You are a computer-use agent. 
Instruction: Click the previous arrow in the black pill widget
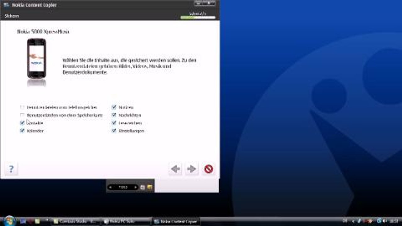(x=111, y=187)
